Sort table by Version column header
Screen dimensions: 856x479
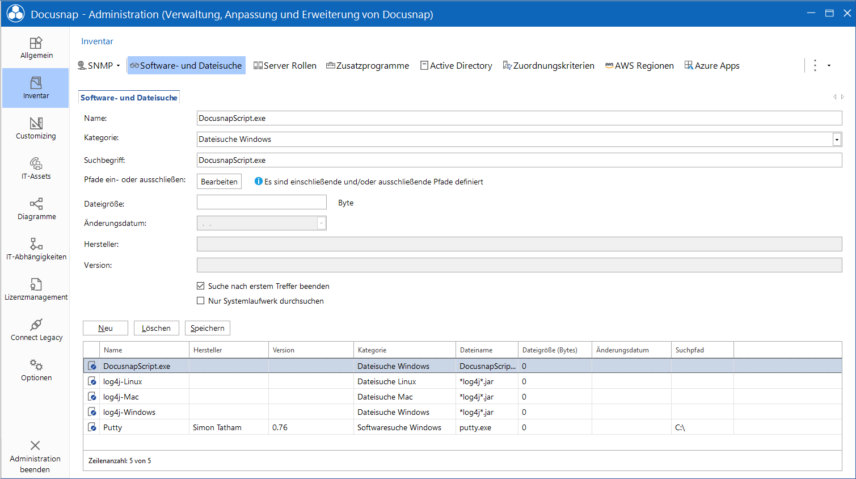point(311,350)
